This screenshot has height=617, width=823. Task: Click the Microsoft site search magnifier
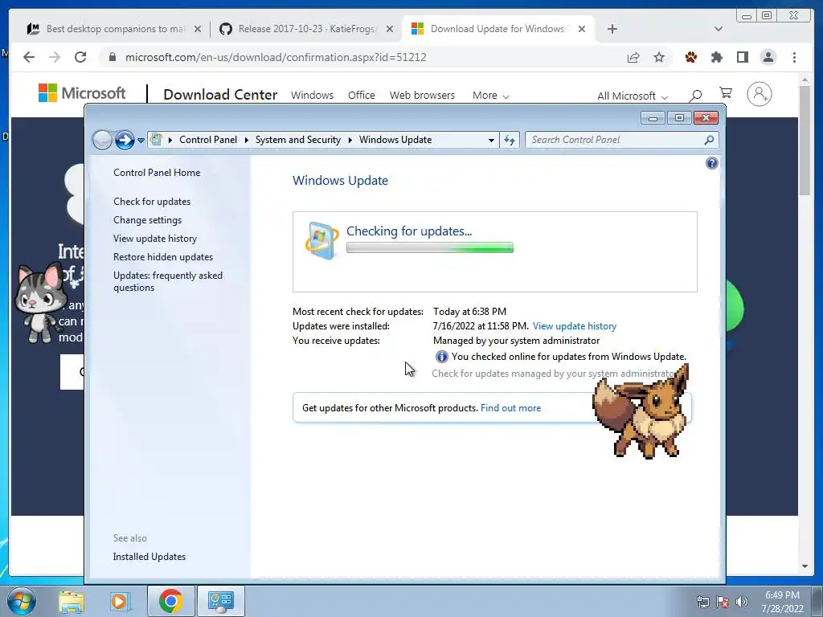tap(695, 95)
